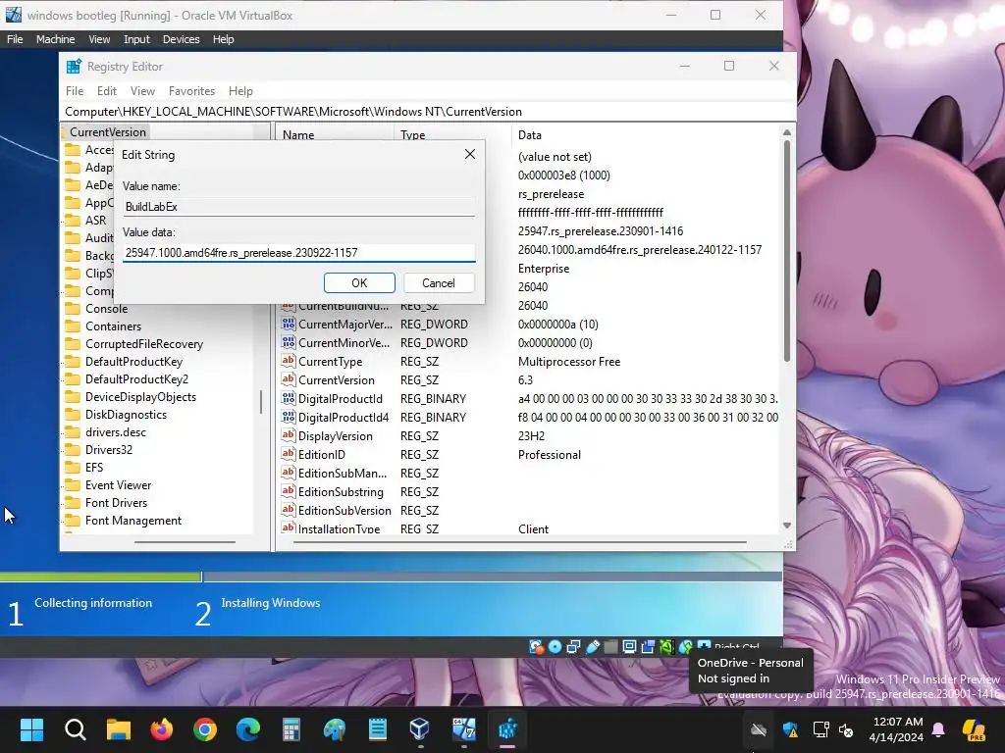Screen dimensions: 1005x753
Task: Select DeviceDisplayObjects key in tree
Action: tap(140, 397)
